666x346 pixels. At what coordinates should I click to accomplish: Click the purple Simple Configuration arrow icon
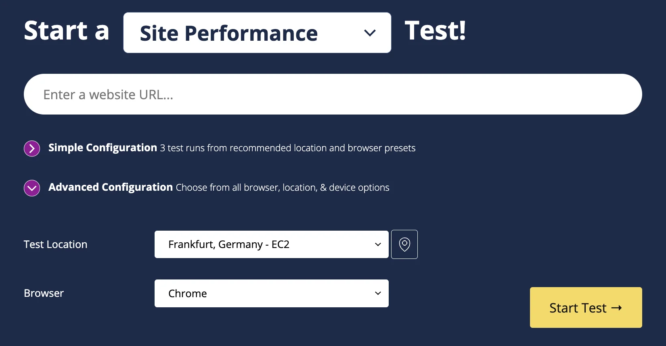[32, 148]
